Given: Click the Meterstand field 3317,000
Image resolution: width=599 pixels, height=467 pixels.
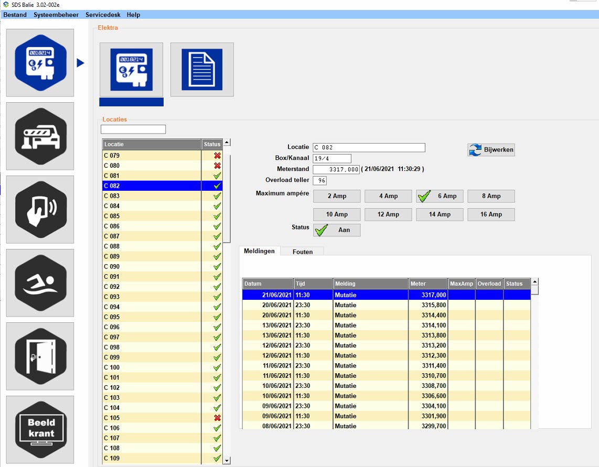Looking at the screenshot, I should pos(336,169).
